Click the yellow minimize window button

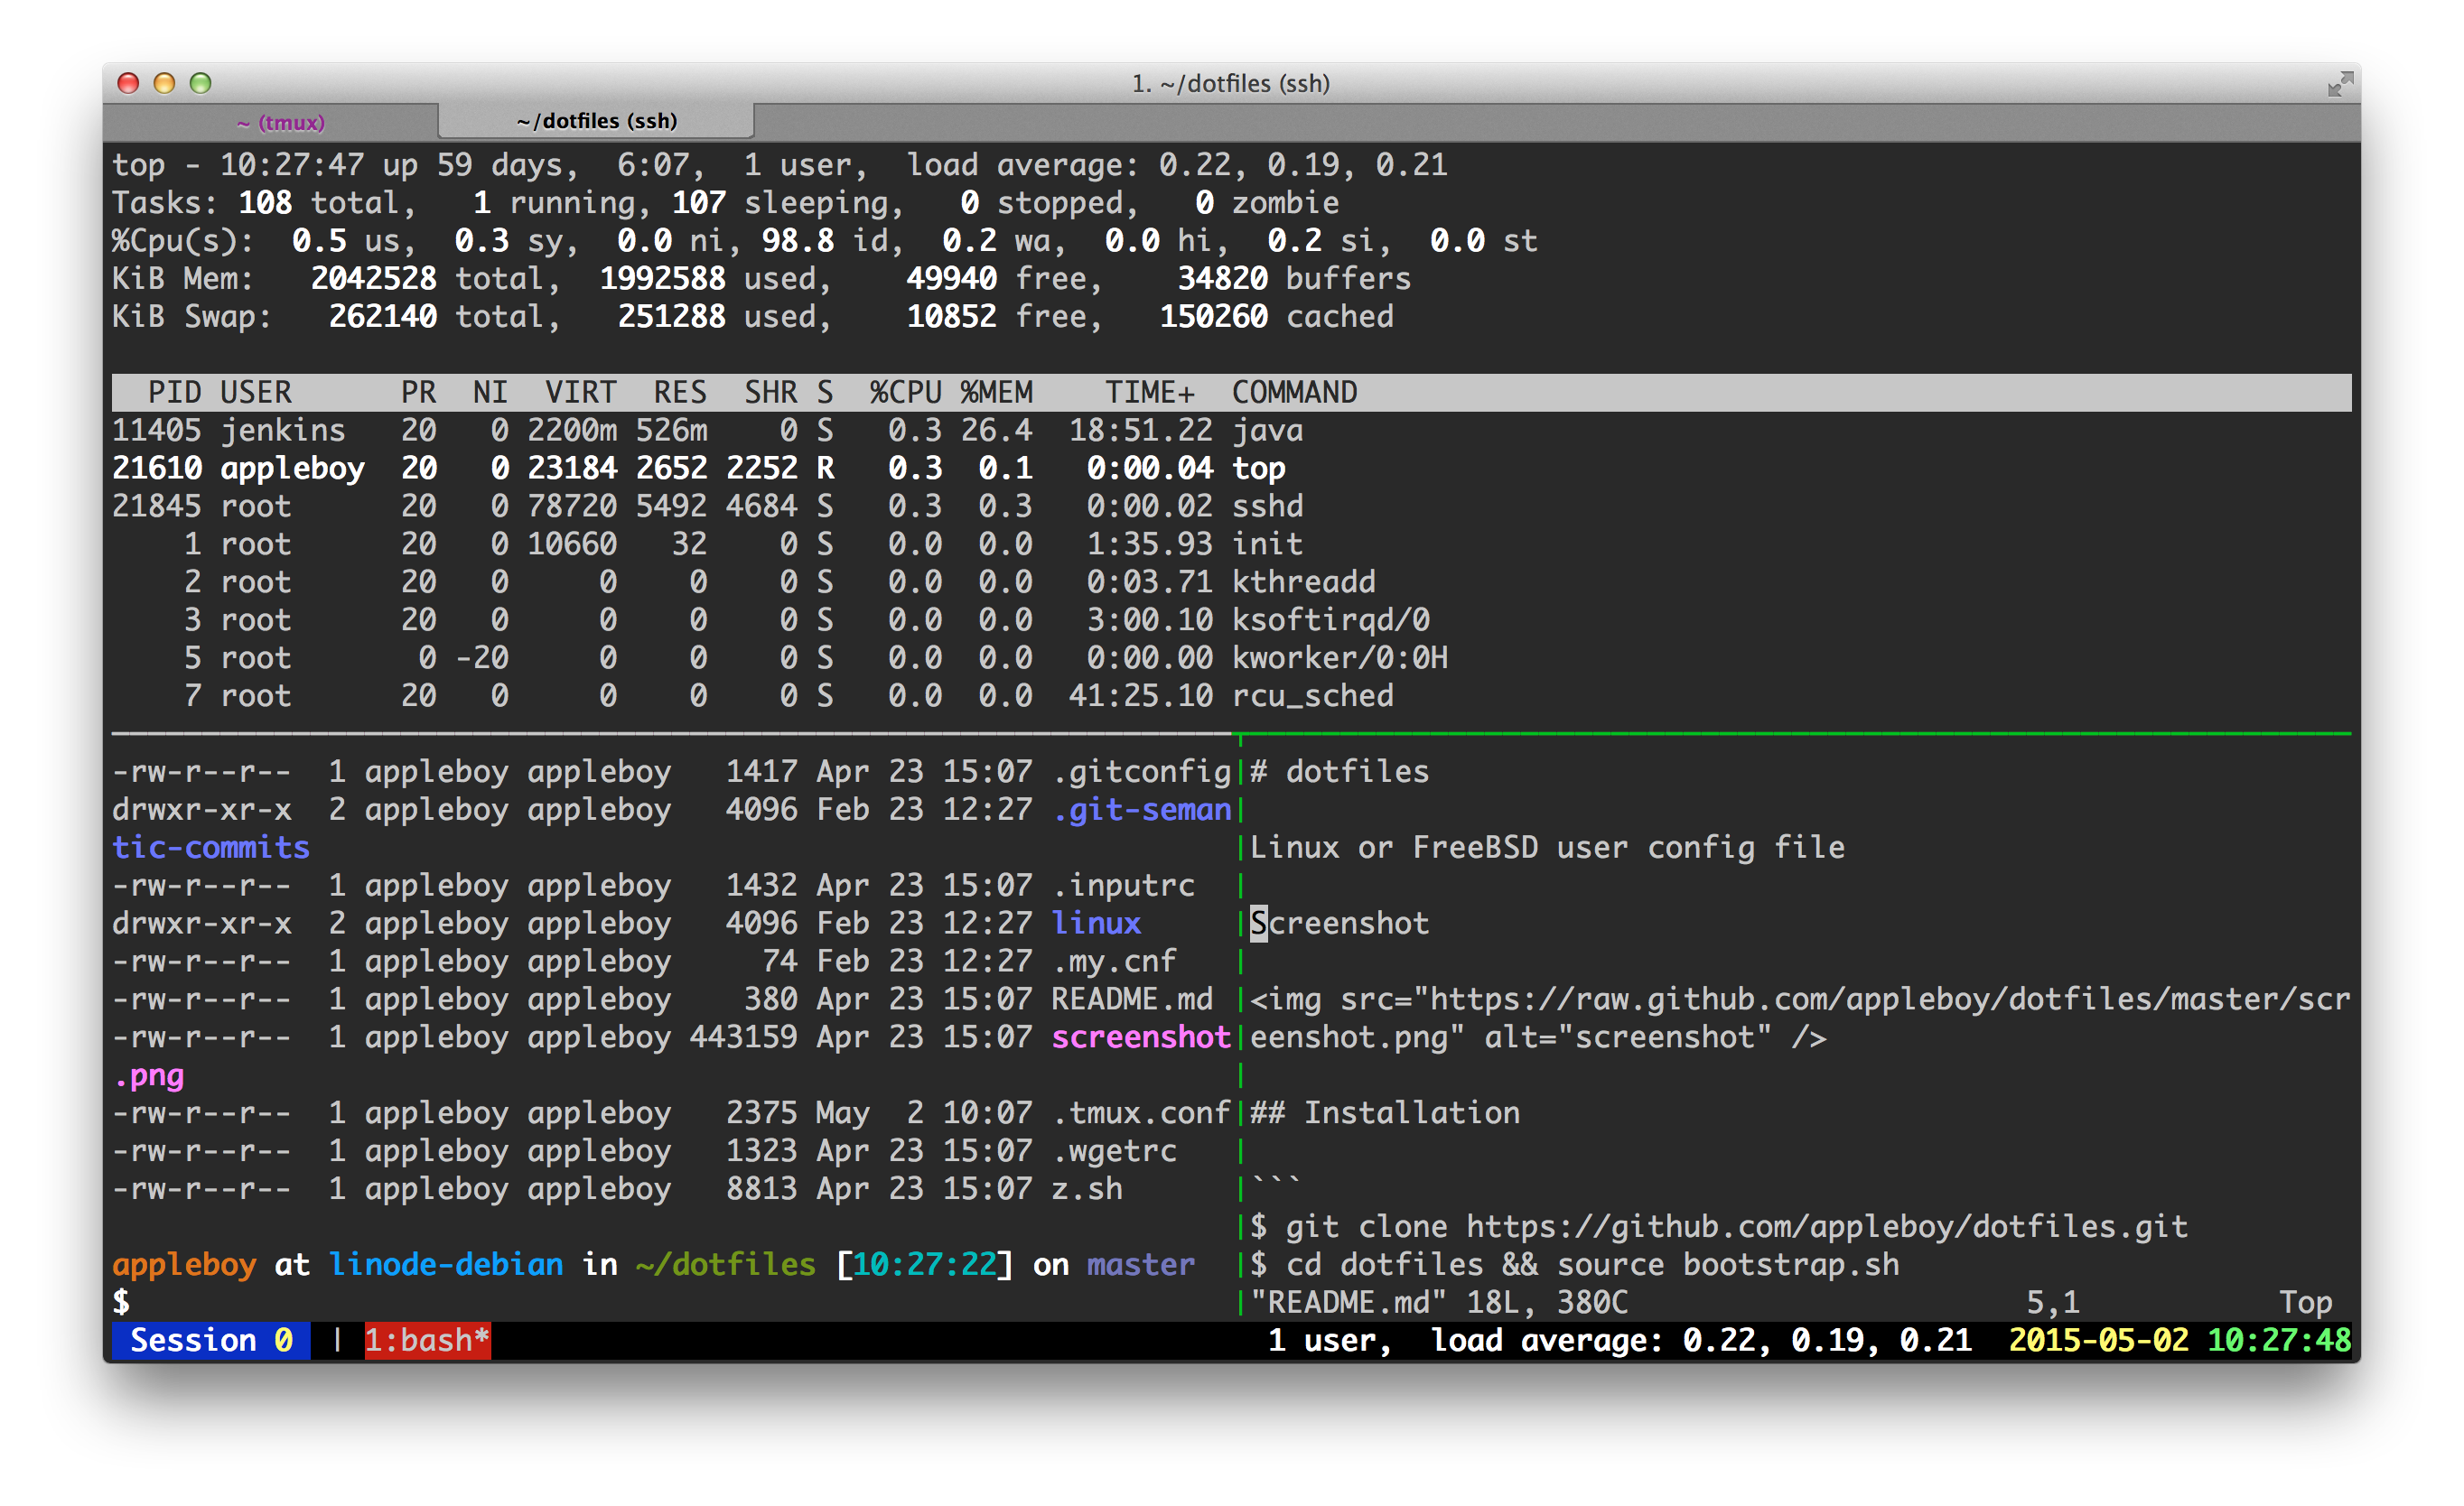pos(164,83)
